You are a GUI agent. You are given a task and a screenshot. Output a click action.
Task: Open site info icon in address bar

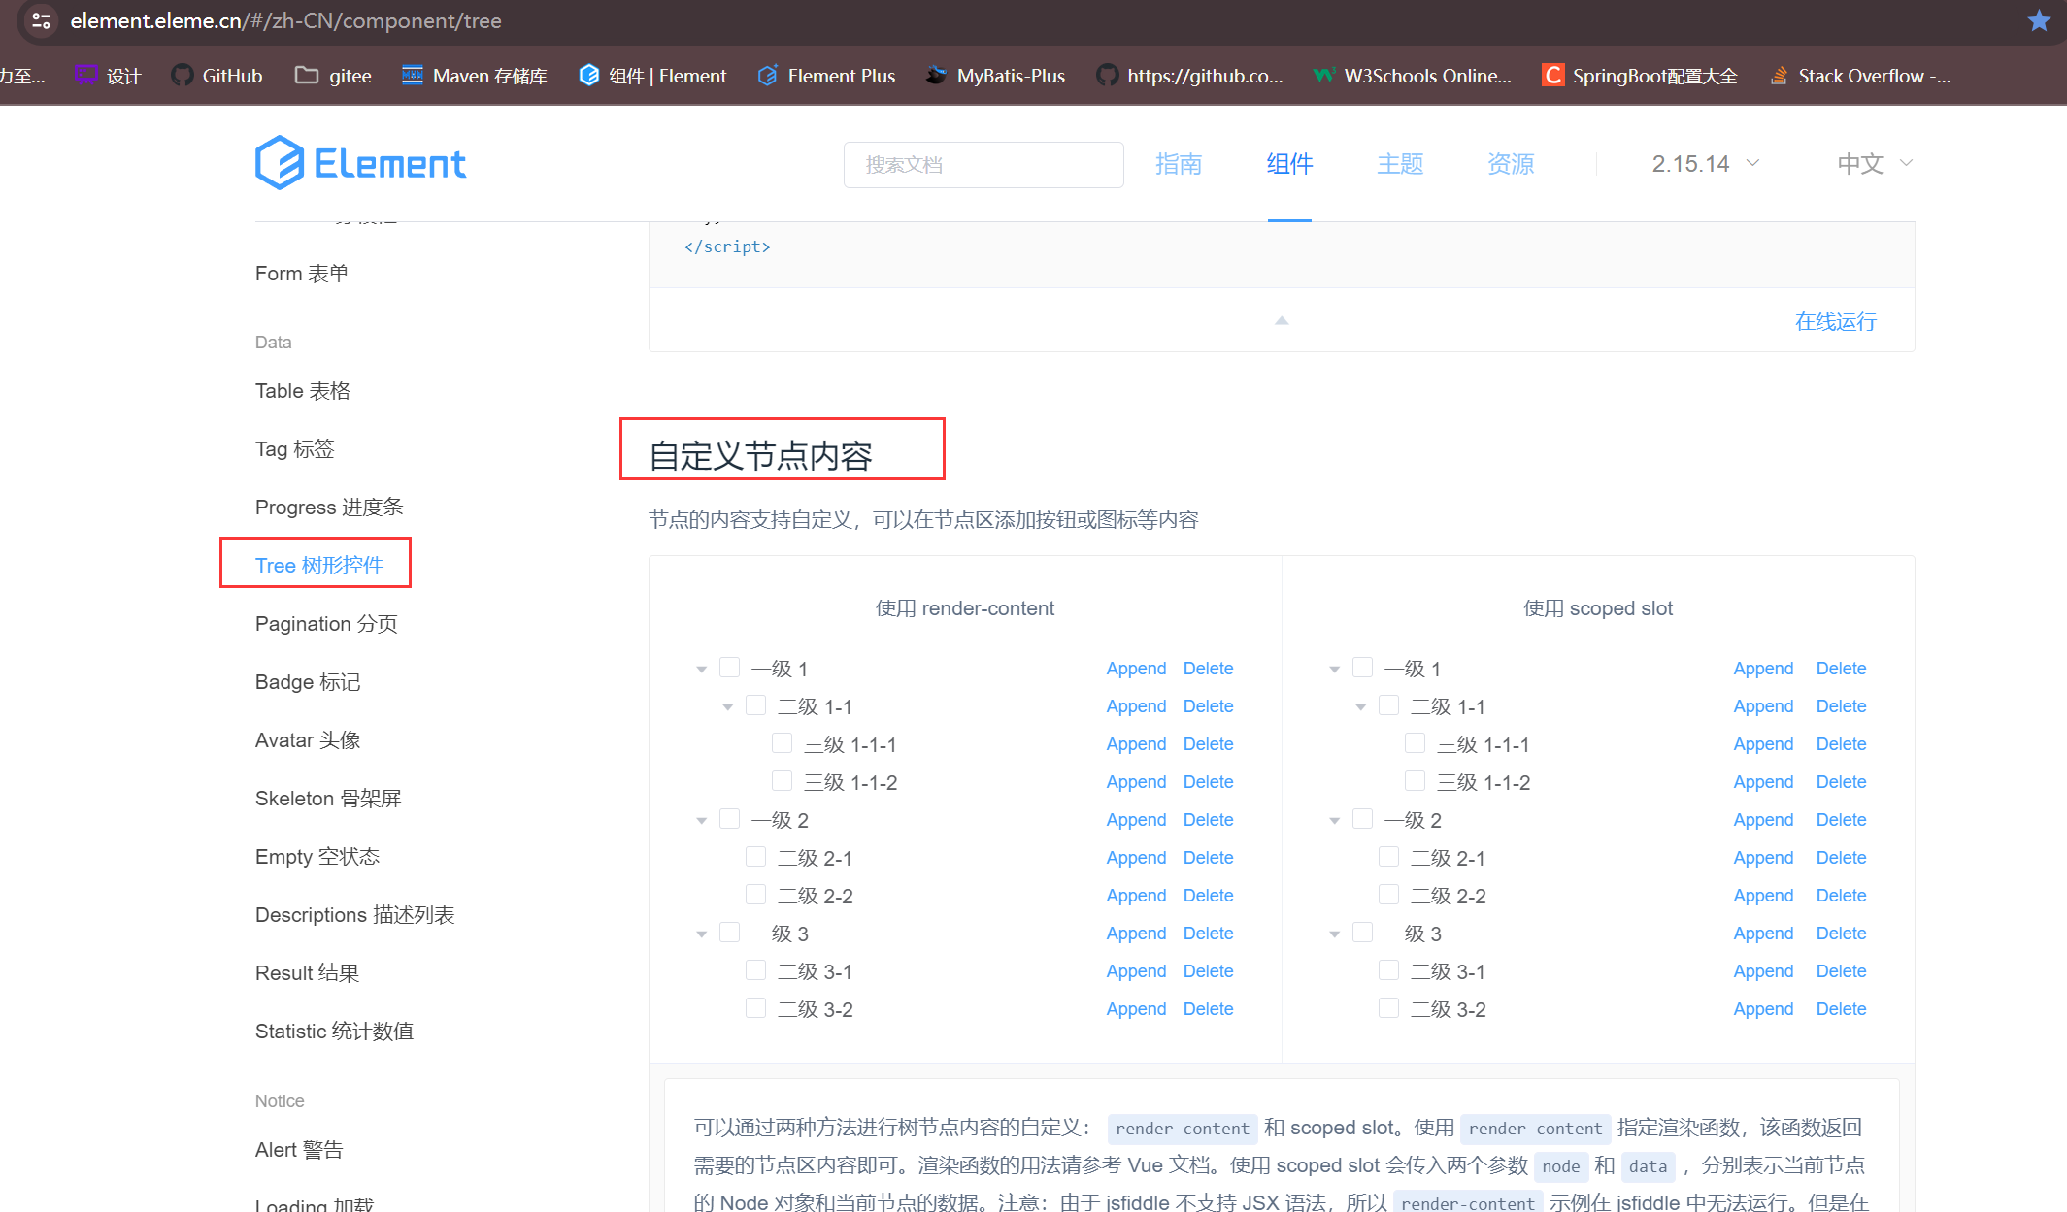[41, 20]
